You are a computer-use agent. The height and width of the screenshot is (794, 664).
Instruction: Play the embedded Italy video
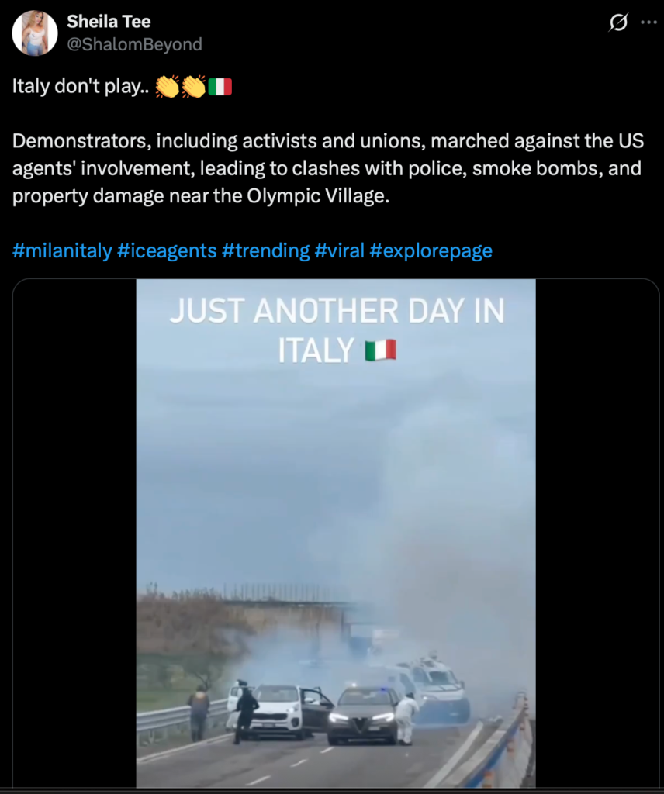336,533
